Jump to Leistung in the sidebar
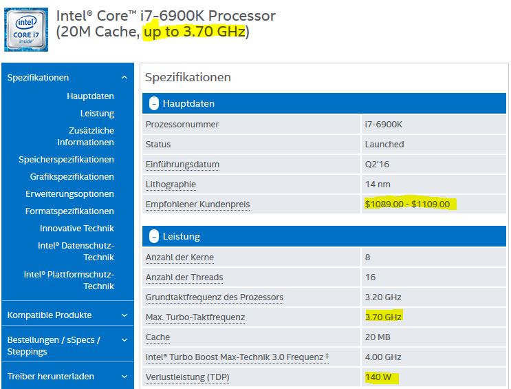Viewport: 511px width, 389px height. tap(97, 114)
